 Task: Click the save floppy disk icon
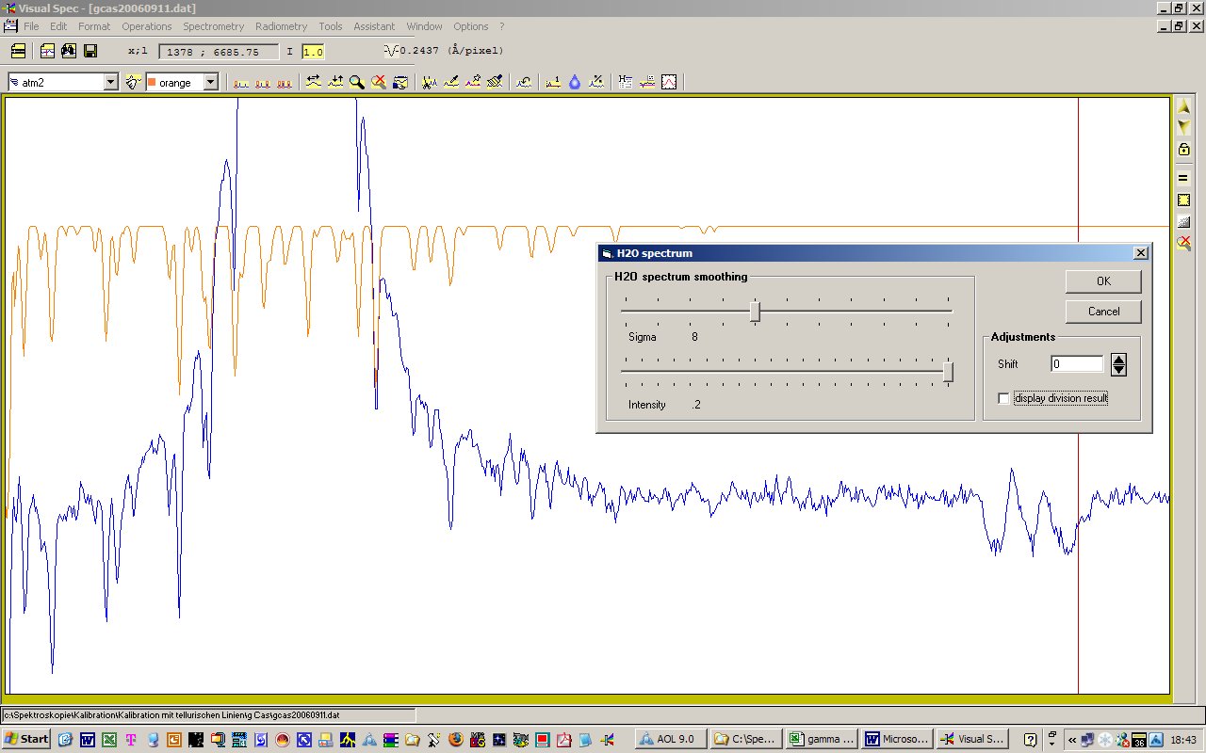[90, 51]
